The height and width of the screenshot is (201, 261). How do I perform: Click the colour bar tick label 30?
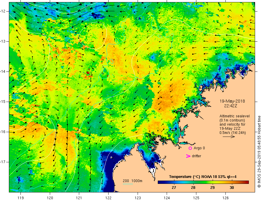click(x=232, y=188)
